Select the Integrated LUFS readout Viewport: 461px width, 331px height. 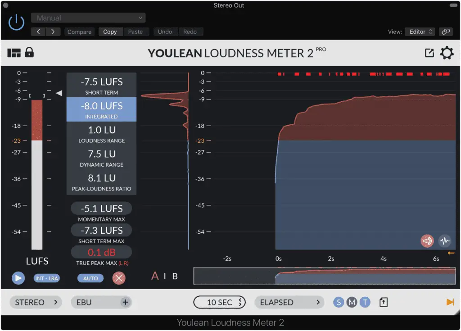(x=101, y=109)
